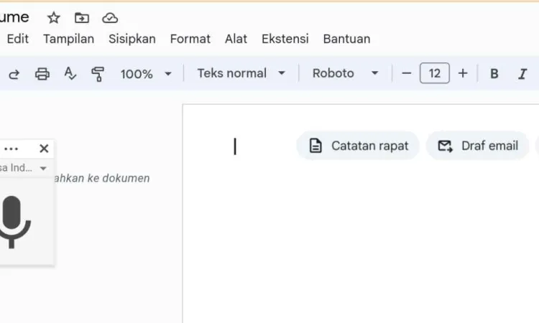
Task: Expand the Teks normal style dropdown
Action: 241,73
